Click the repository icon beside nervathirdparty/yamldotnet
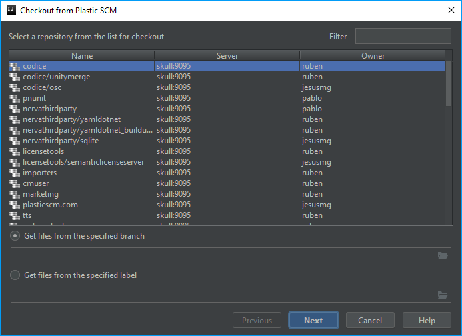462x336 pixels. click(x=15, y=119)
